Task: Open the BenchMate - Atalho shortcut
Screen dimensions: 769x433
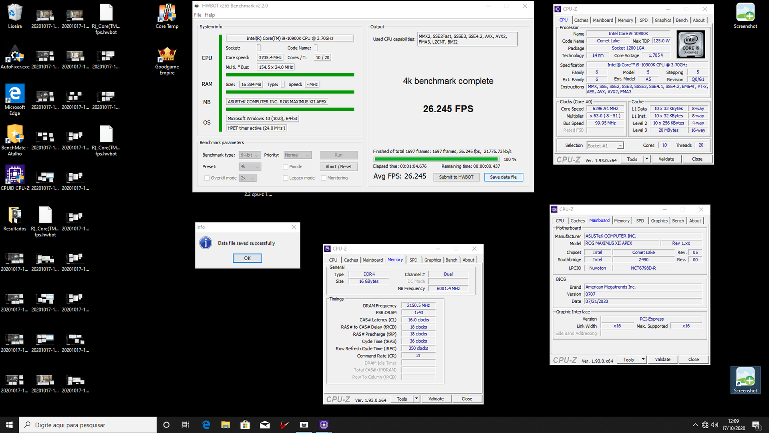Action: pos(15,140)
